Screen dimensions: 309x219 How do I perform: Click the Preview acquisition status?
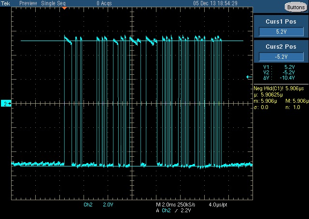tap(28, 3)
